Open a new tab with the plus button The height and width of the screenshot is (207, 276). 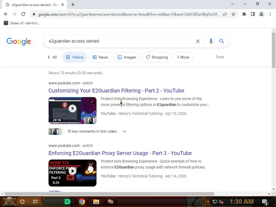(73, 5)
